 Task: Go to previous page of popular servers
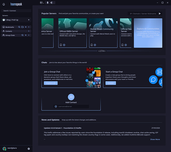(x=99, y=51)
